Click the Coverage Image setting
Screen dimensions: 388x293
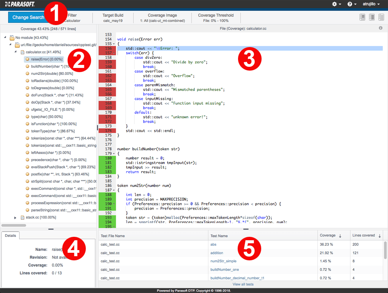click(162, 18)
